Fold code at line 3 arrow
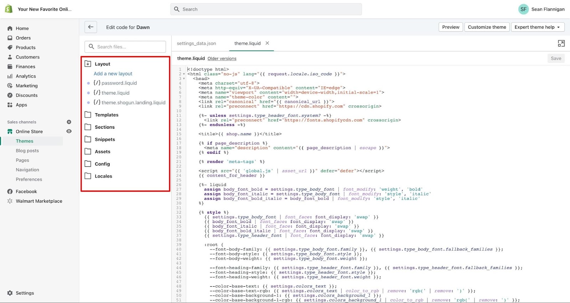Viewport: 570px width, 303px height. (x=184, y=79)
